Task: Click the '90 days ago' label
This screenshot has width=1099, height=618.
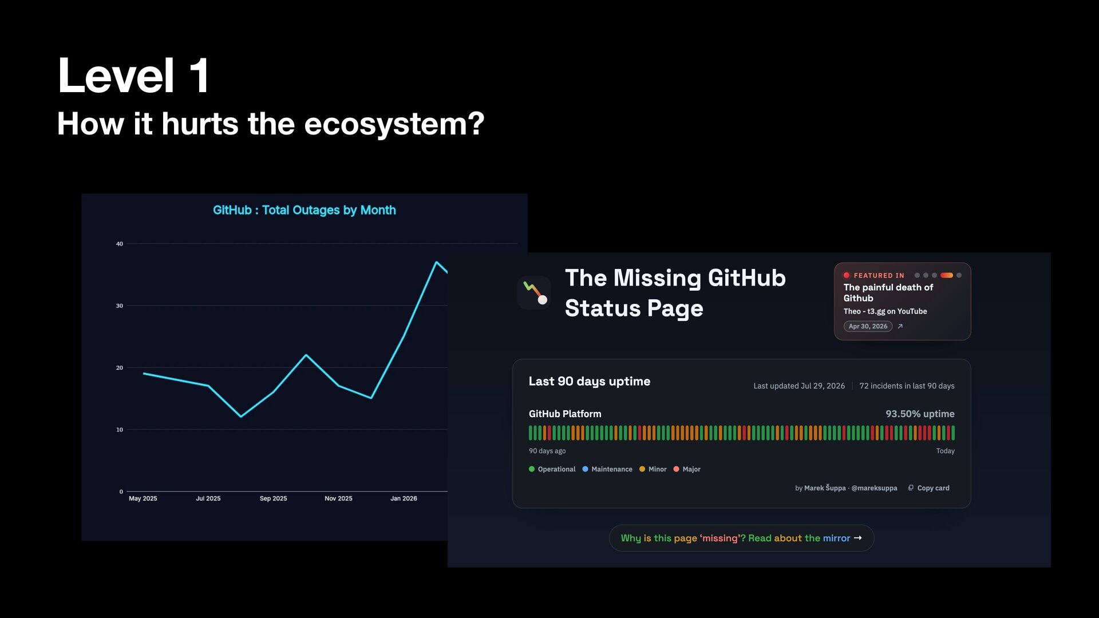Action: point(547,451)
